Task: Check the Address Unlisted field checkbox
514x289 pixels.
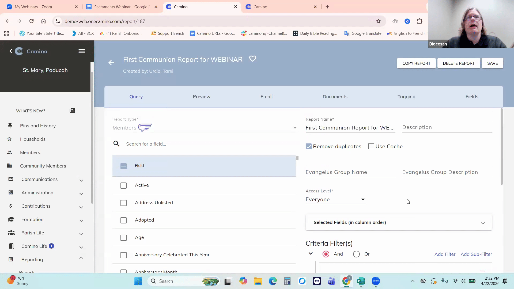Action: click(123, 203)
